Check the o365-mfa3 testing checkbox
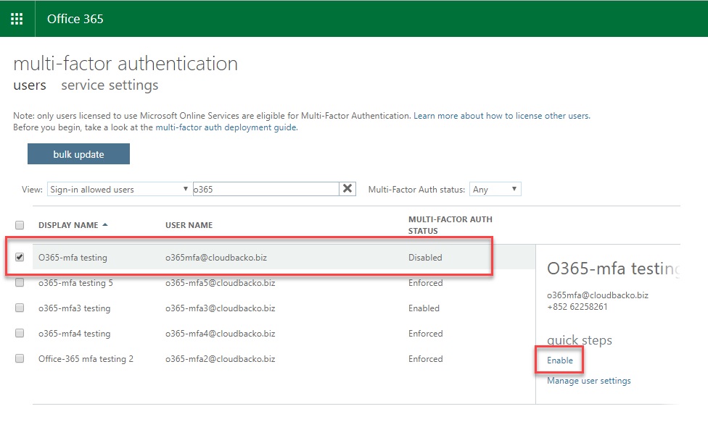Screen dimensions: 708x422 click(x=20, y=308)
